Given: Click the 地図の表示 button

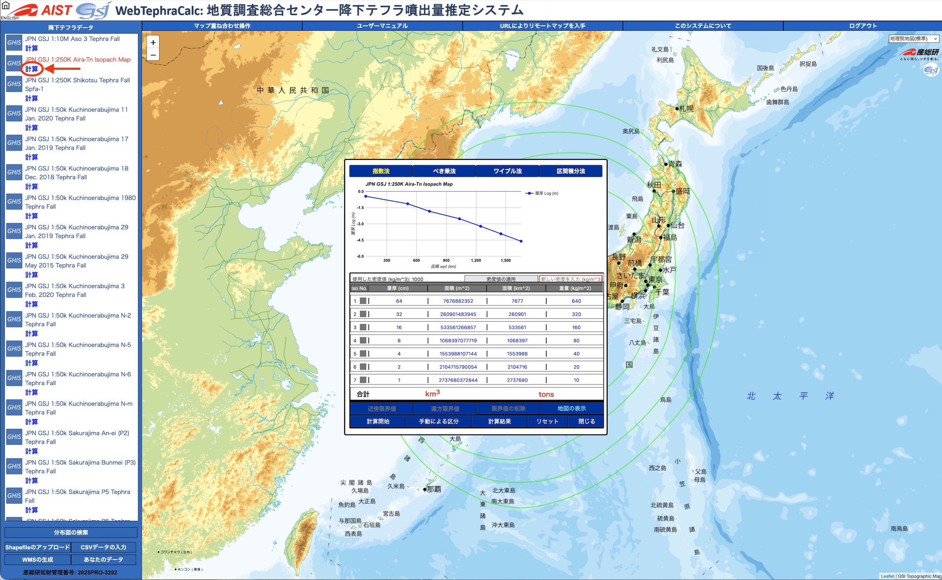Looking at the screenshot, I should tap(572, 409).
